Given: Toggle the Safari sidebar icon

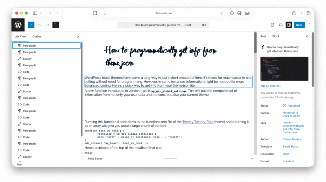Looking at the screenshot, I should coord(35,13).
